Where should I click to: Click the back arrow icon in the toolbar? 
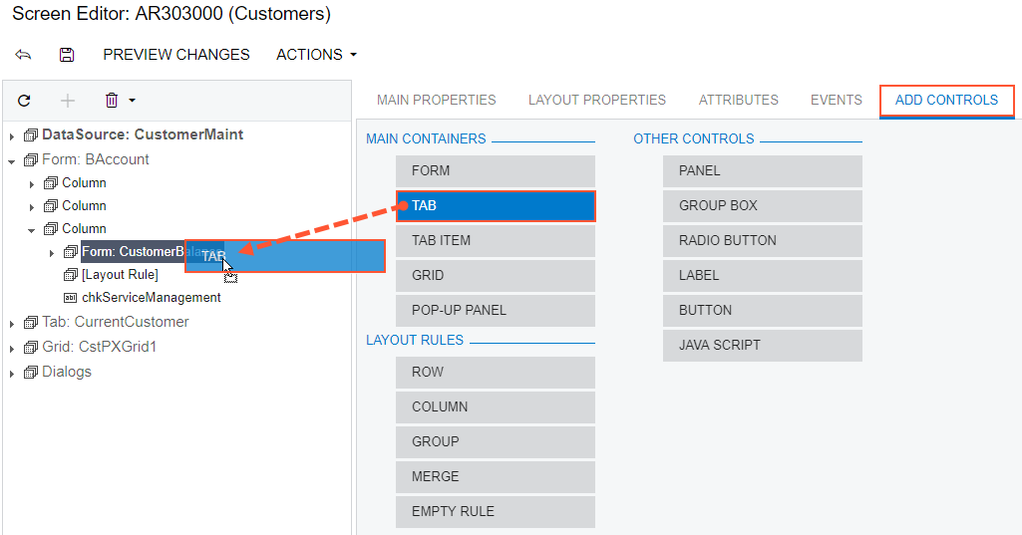23,55
